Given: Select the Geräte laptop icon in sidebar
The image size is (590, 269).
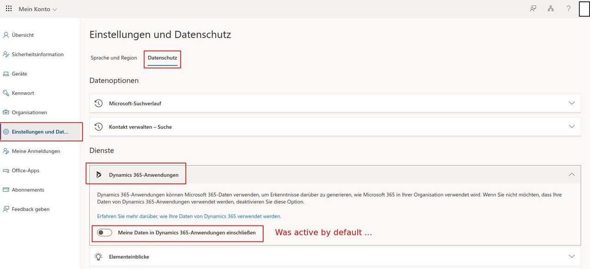Looking at the screenshot, I should (x=6, y=73).
